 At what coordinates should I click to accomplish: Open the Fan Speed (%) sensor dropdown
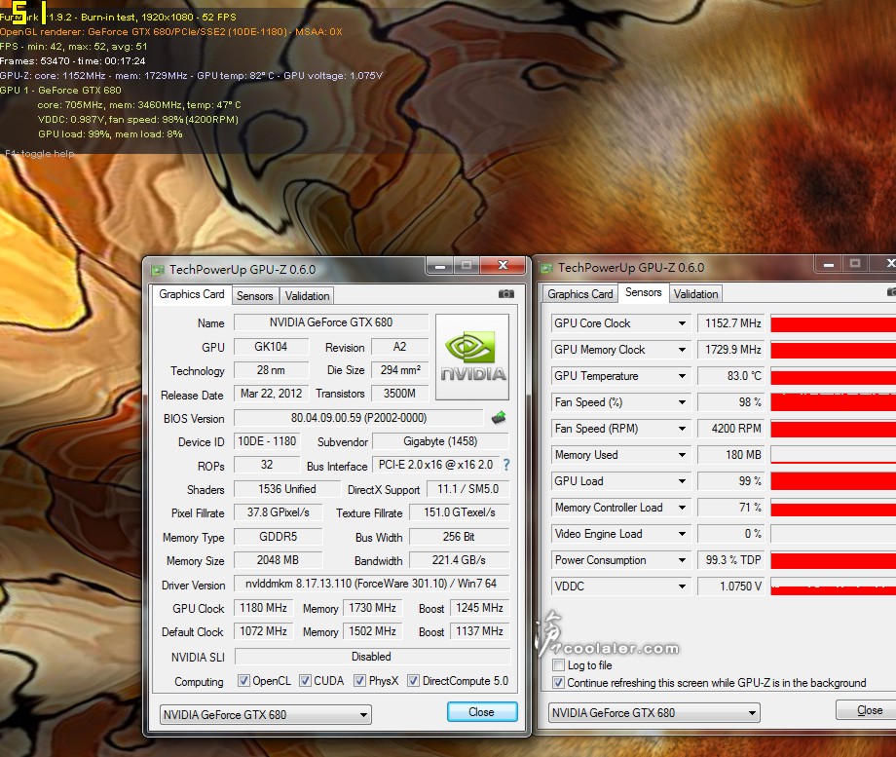pyautogui.click(x=683, y=402)
